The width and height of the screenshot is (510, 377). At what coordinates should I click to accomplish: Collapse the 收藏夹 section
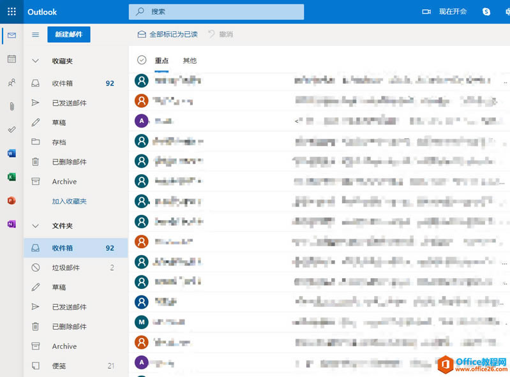(x=36, y=61)
